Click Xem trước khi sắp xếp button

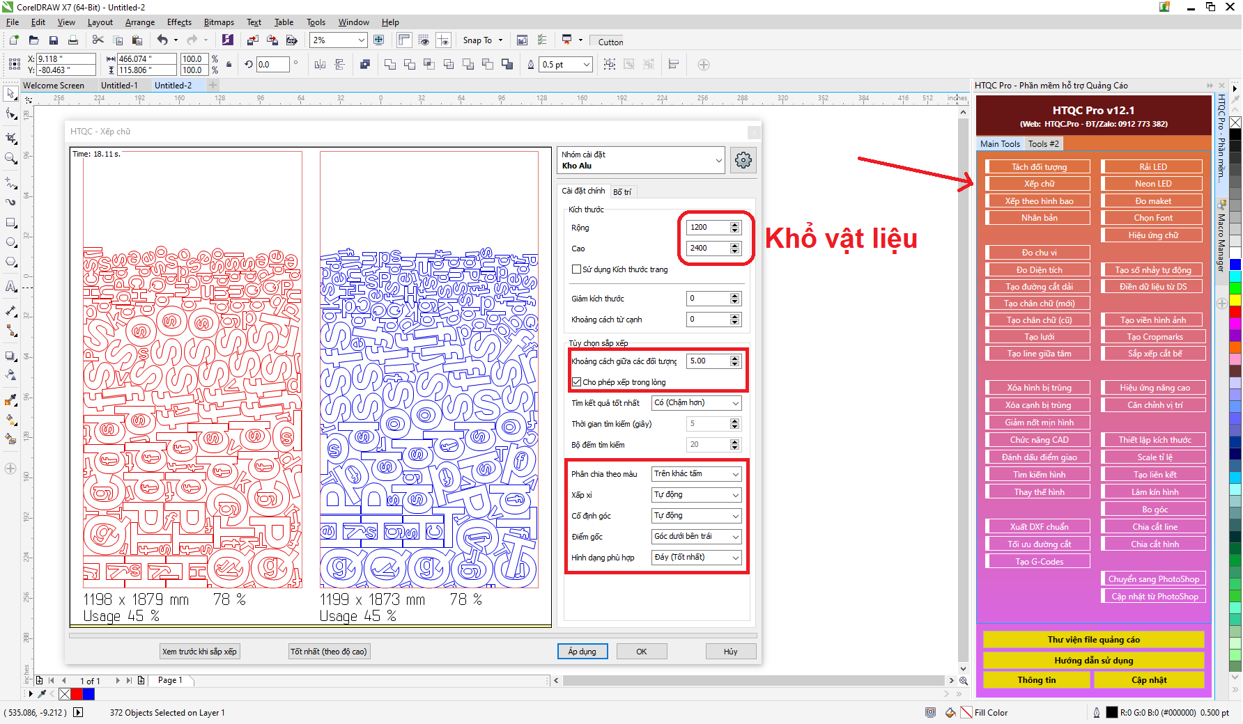200,652
